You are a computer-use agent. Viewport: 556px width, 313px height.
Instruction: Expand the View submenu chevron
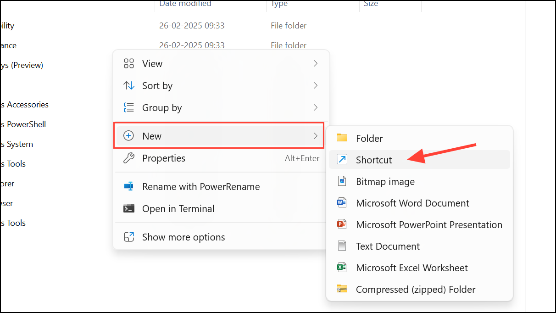tap(316, 63)
